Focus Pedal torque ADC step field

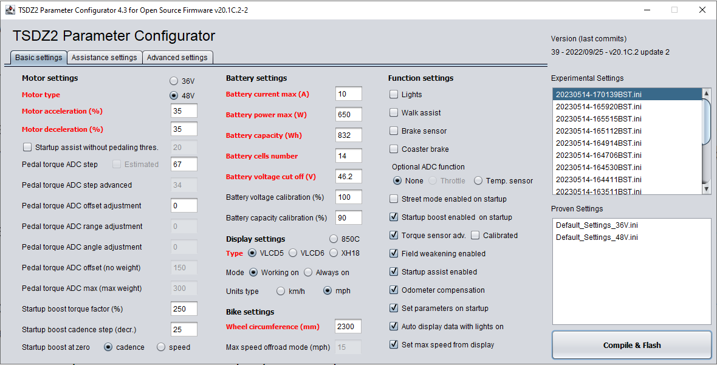click(x=184, y=165)
